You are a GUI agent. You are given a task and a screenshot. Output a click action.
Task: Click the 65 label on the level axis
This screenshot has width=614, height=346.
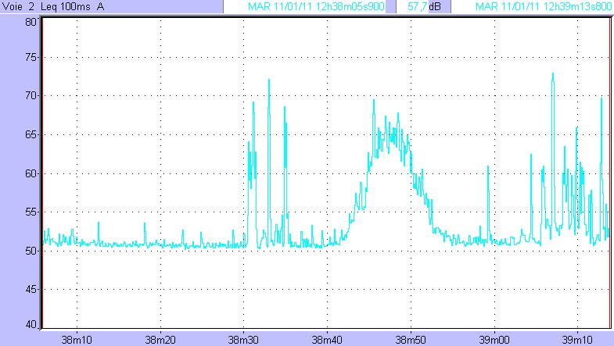tap(31, 135)
